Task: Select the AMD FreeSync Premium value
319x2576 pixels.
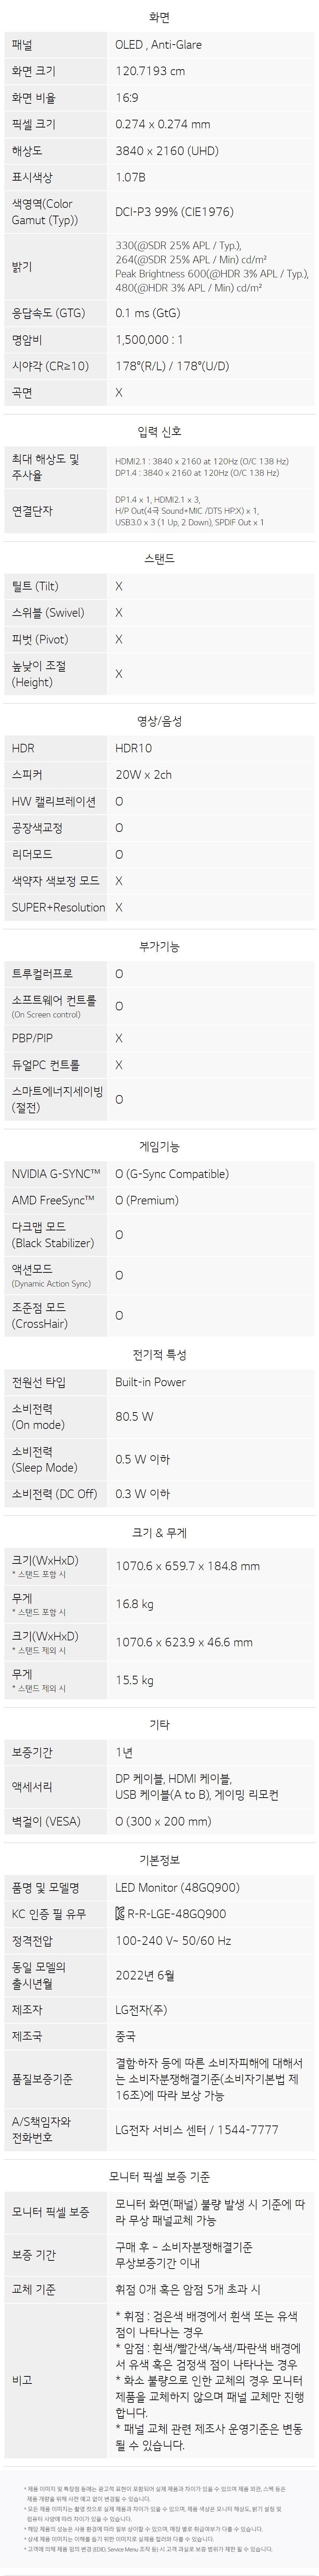Action: [147, 1200]
